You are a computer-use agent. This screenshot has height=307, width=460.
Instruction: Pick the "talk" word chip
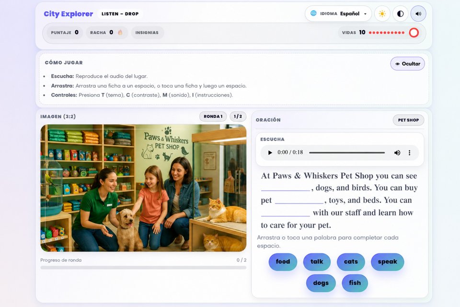(317, 261)
